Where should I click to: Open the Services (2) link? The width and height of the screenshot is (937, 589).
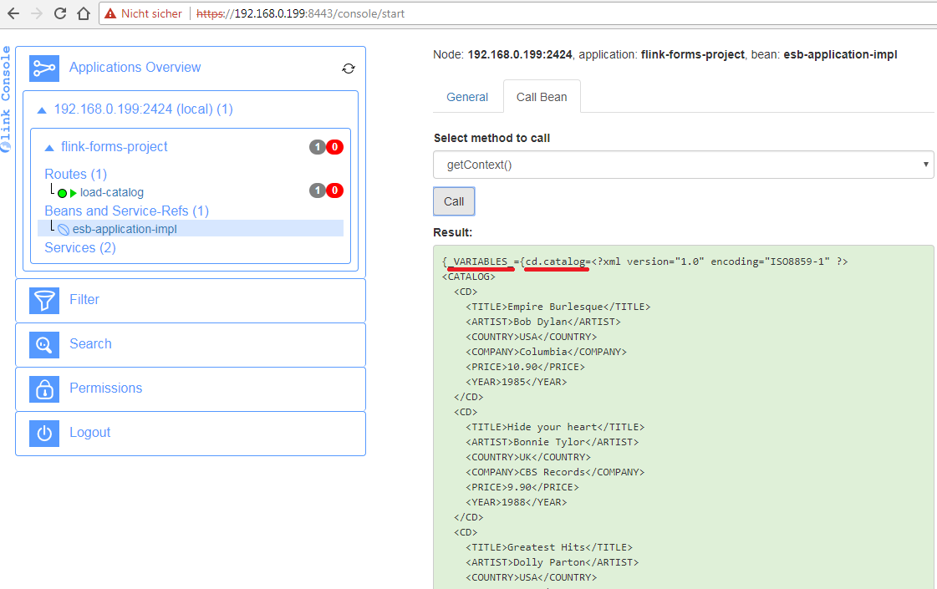click(x=80, y=247)
